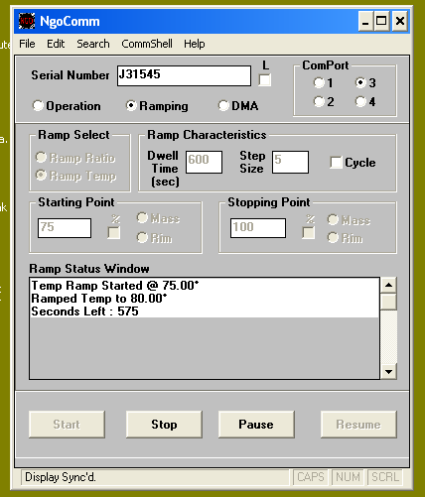The width and height of the screenshot is (425, 497).
Task: Open the Search menu
Action: (93, 44)
